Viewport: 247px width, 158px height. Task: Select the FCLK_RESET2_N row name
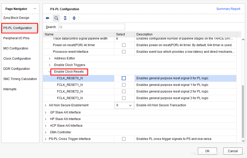point(70,91)
